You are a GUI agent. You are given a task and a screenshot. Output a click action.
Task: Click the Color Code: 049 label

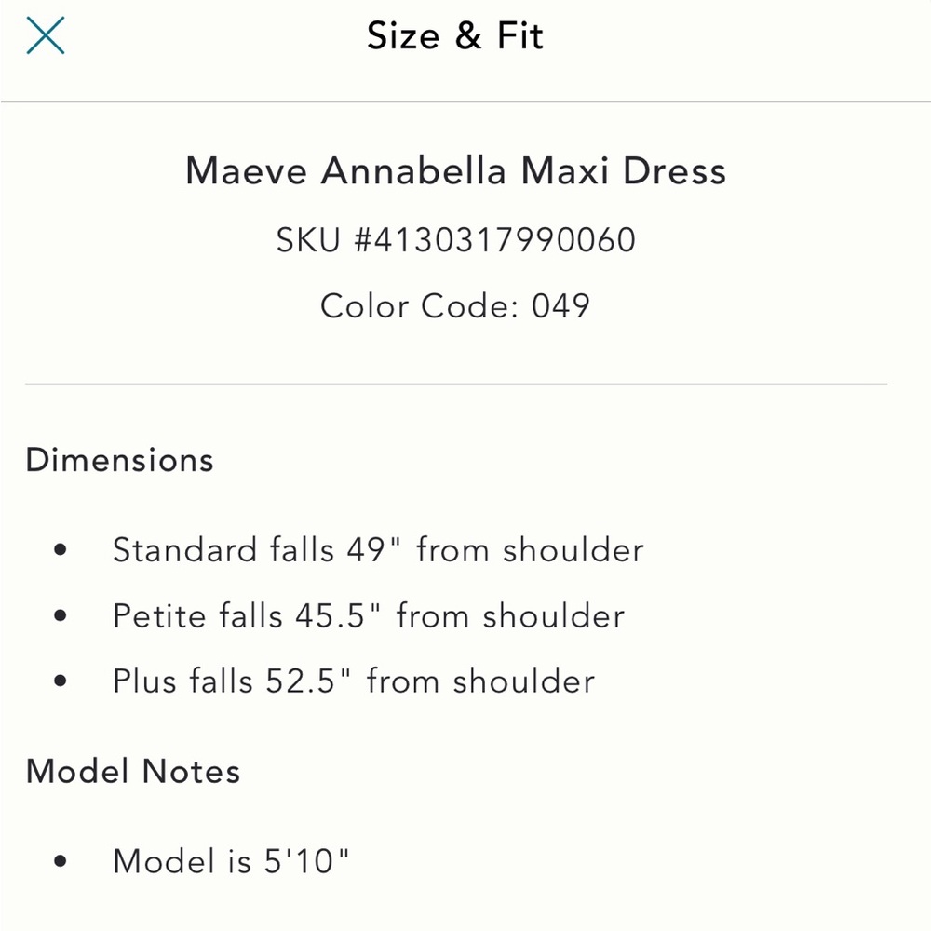(x=455, y=305)
